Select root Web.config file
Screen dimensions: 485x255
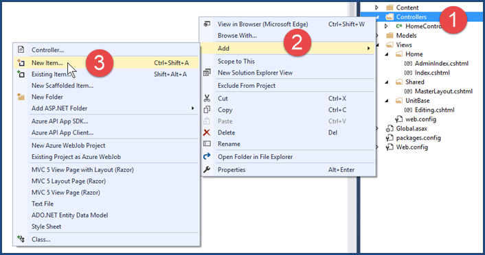tap(412, 147)
